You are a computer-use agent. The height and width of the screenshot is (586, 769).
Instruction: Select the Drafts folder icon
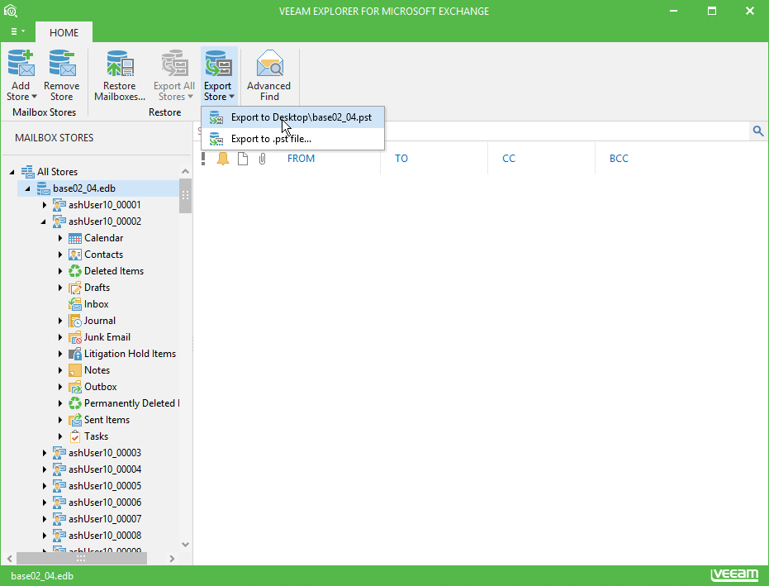(75, 288)
